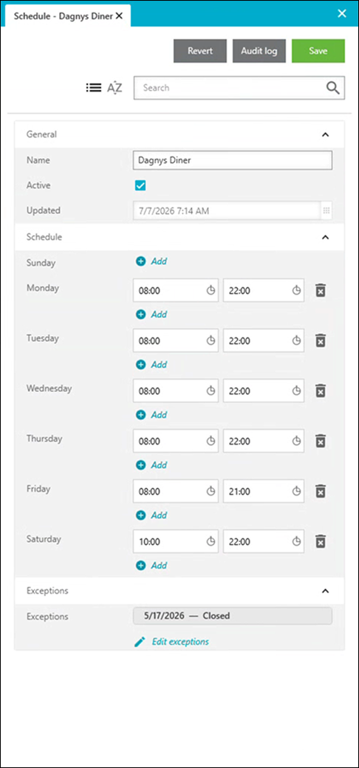Screen dimensions: 359x768
Task: Switch to list view icon
Action: (94, 88)
